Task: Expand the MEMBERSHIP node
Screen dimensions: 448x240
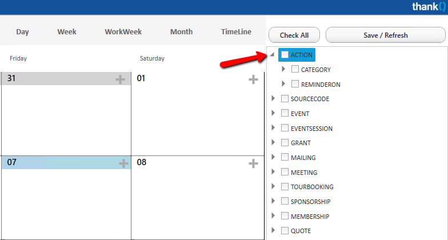Action: (x=273, y=216)
